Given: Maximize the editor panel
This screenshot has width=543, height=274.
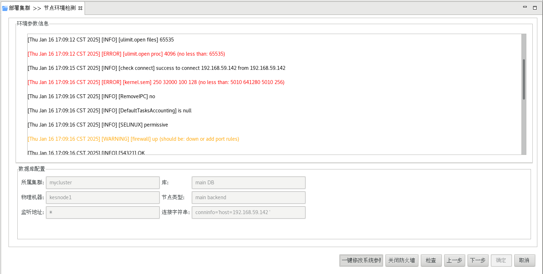Looking at the screenshot, I should [535, 7].
